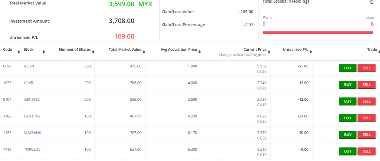Sell GENTING shares
The height and width of the screenshot is (161, 380).
pos(366,118)
